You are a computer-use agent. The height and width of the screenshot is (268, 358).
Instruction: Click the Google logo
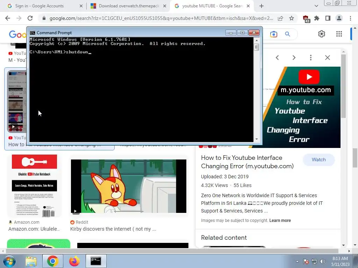17,35
